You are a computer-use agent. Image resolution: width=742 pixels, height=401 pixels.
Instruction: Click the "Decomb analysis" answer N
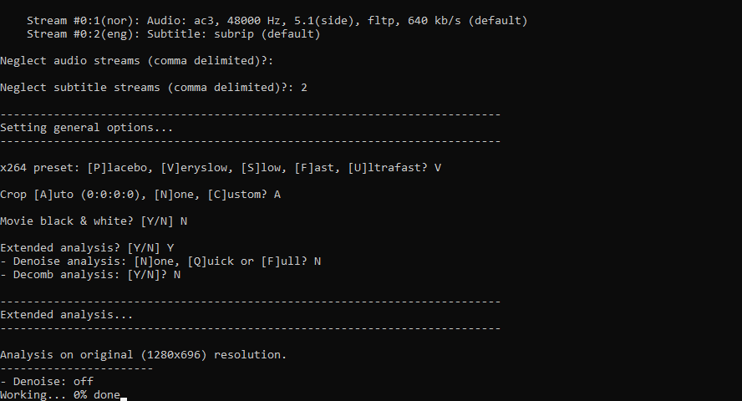pos(177,275)
